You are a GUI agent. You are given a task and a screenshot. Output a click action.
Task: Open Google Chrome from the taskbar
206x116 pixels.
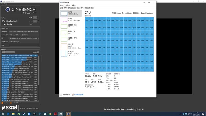(x=50, y=114)
